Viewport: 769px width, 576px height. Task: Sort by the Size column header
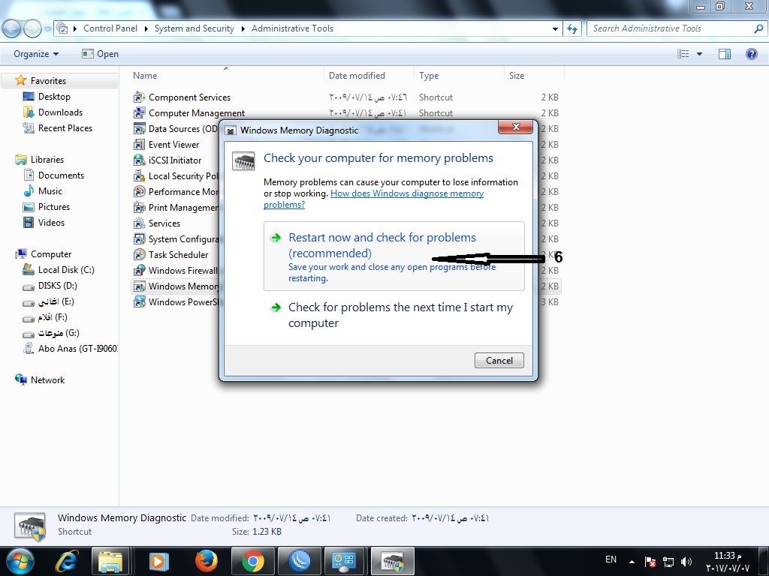coord(534,76)
